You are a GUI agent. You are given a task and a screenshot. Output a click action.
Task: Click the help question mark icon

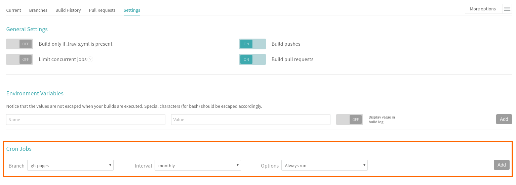pos(90,59)
